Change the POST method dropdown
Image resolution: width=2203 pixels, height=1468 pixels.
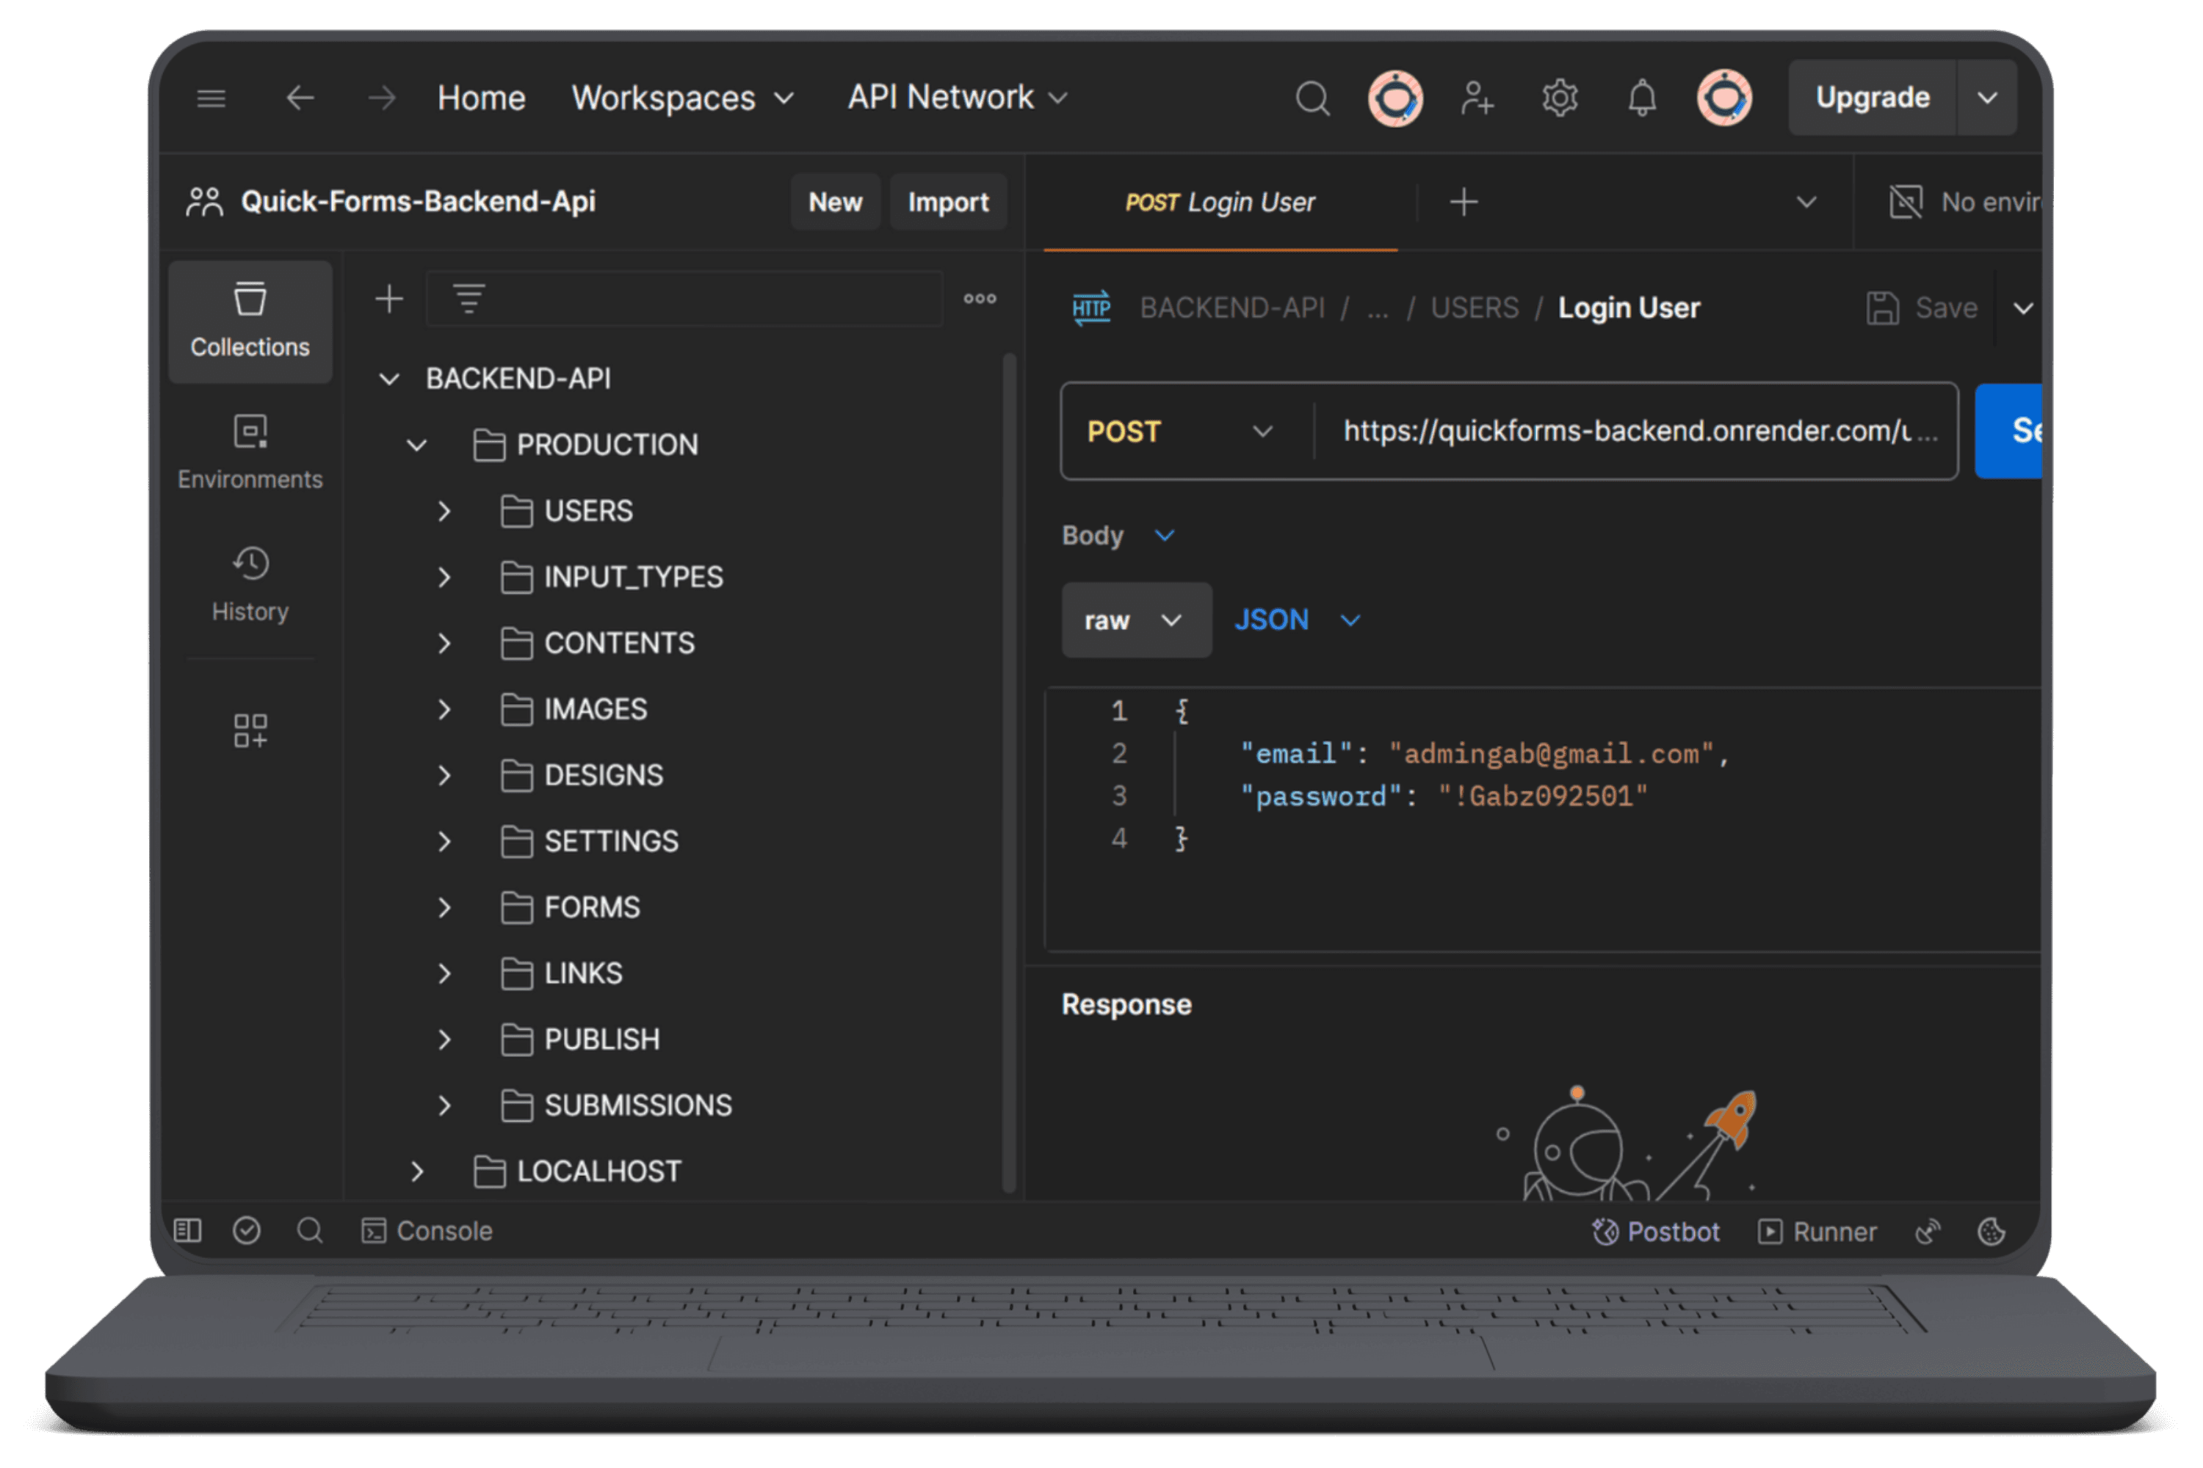(1182, 432)
